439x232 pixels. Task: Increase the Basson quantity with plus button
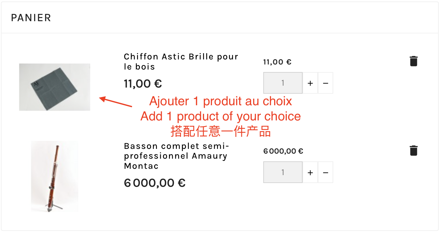tap(310, 173)
